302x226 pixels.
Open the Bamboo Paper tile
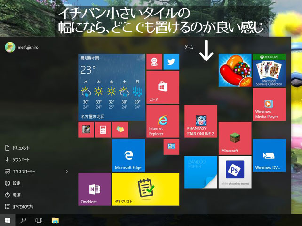[x=201, y=172]
